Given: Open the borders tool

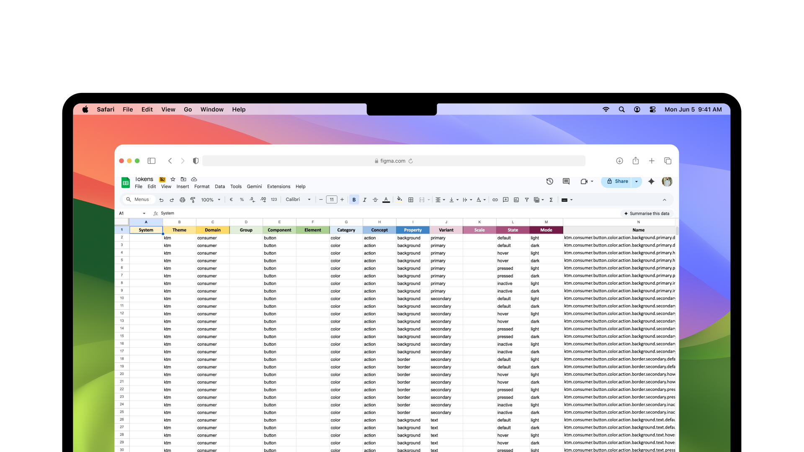Looking at the screenshot, I should [x=411, y=200].
